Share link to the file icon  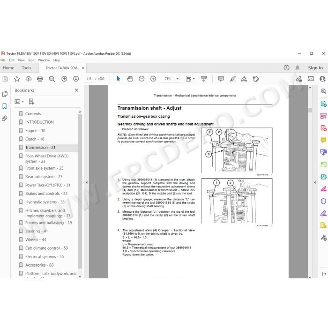[x=299, y=79]
